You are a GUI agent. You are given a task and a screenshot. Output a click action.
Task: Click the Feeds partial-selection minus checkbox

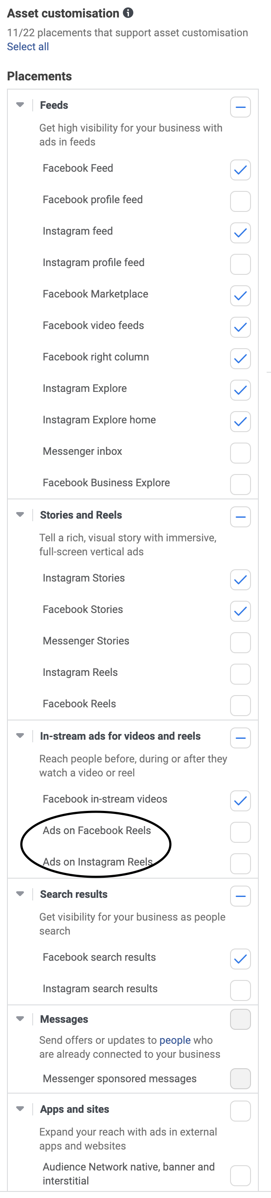(x=240, y=107)
